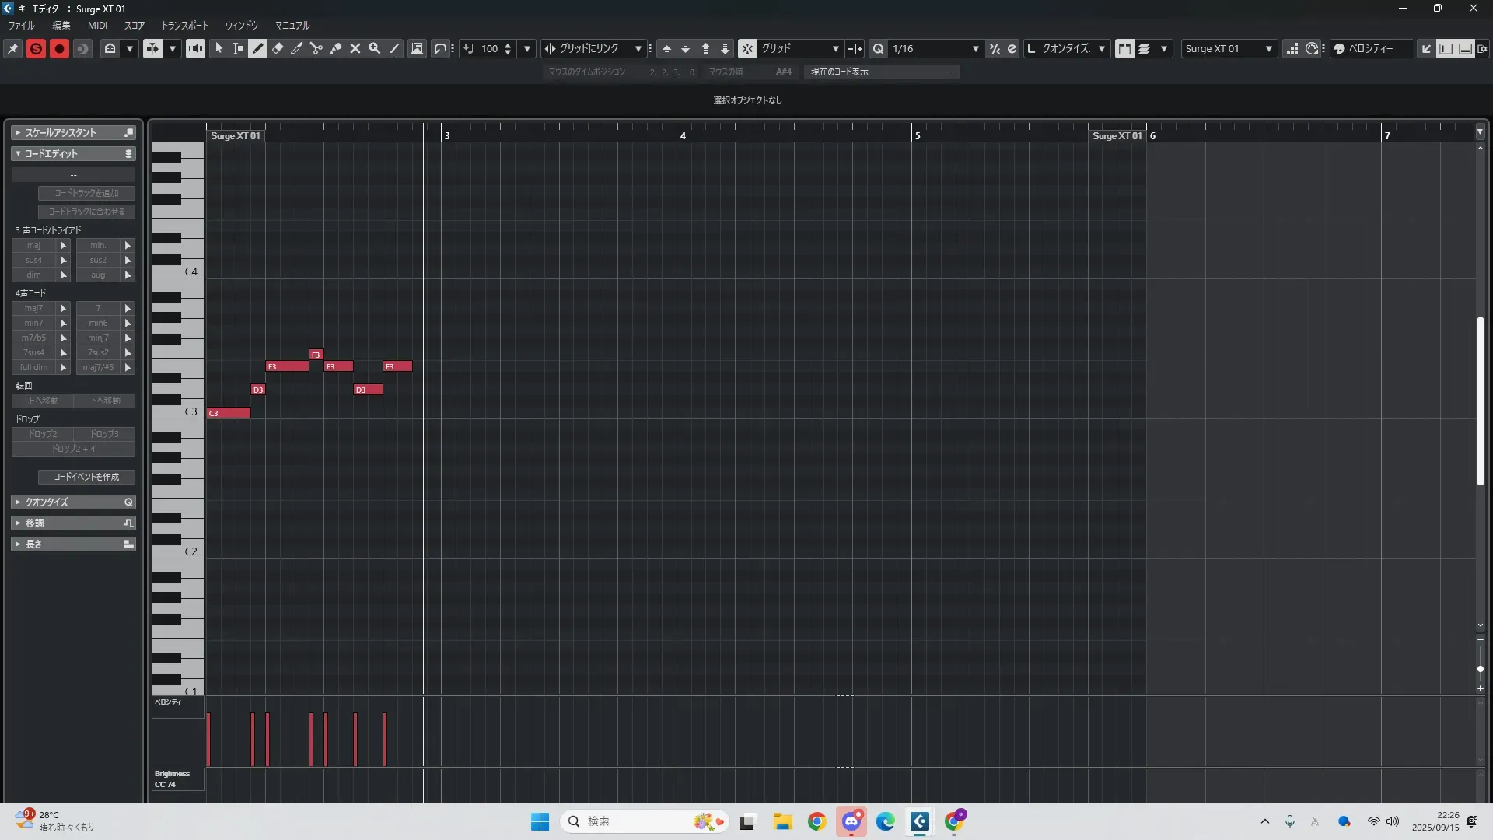This screenshot has height=840, width=1493.
Task: Select the Mute X tool
Action: tap(355, 48)
